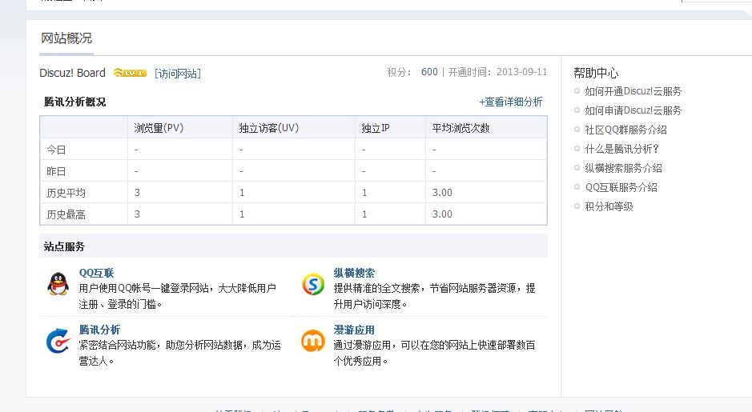The height and width of the screenshot is (412, 752).
Task: Open help link 积分和等级
Action: [x=609, y=206]
